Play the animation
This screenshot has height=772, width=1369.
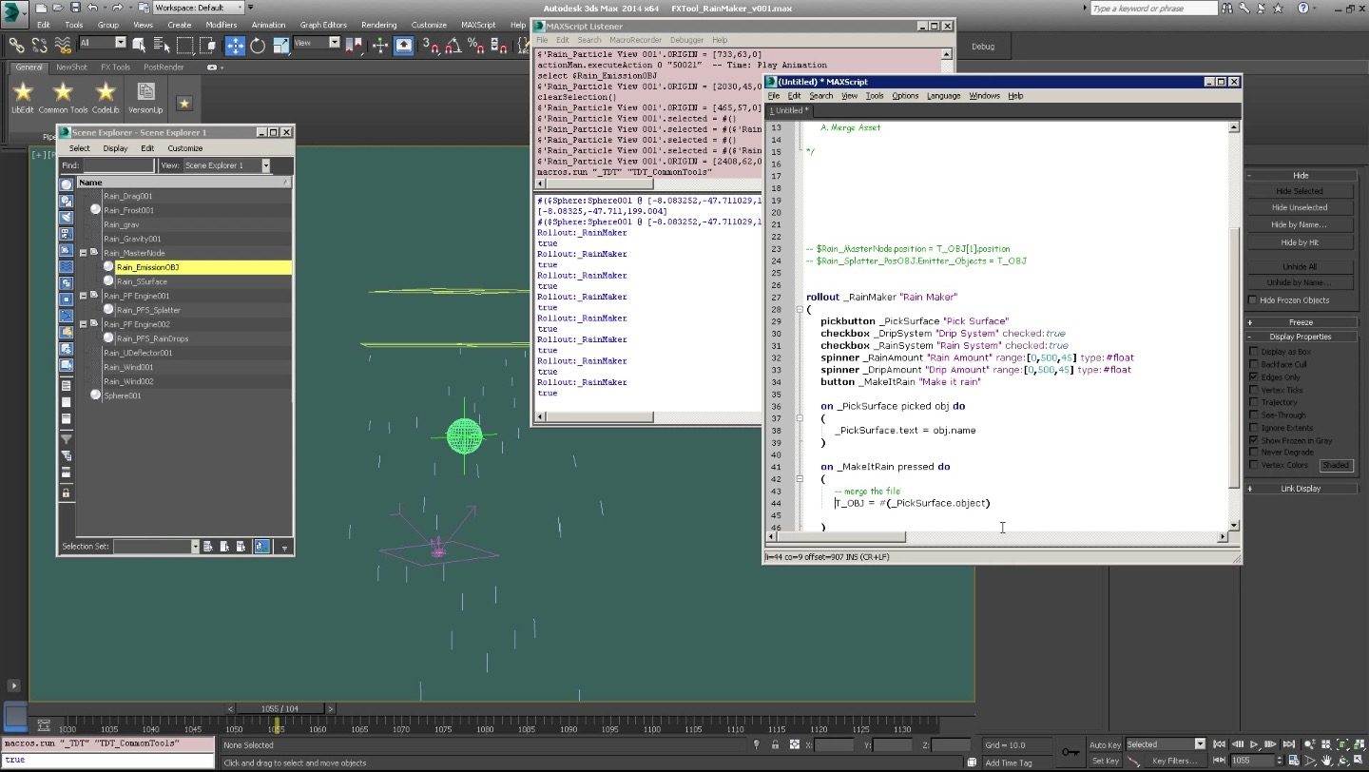pos(1254,744)
